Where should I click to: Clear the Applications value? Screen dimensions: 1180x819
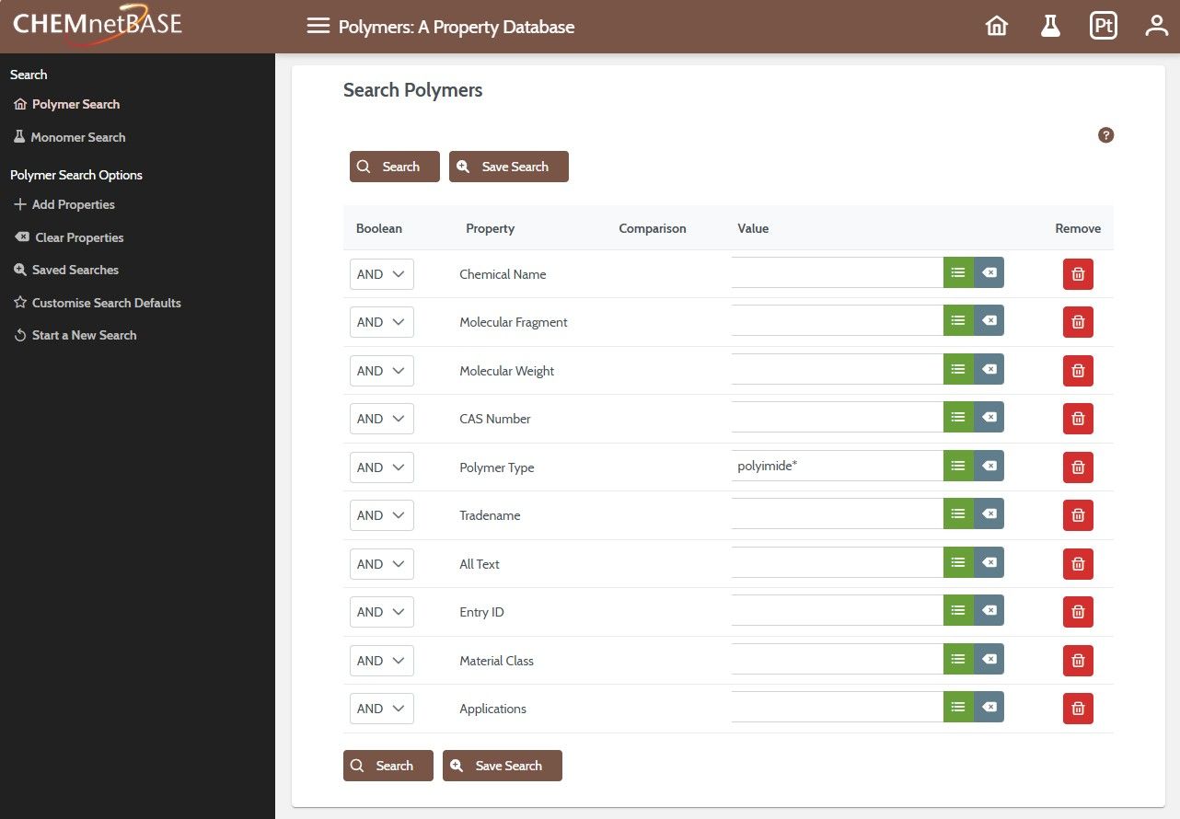pos(989,707)
